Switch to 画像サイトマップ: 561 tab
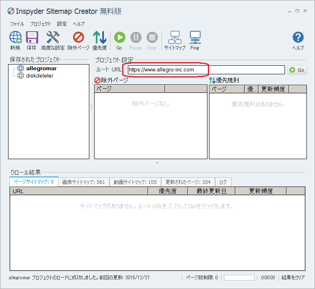 click(84, 182)
